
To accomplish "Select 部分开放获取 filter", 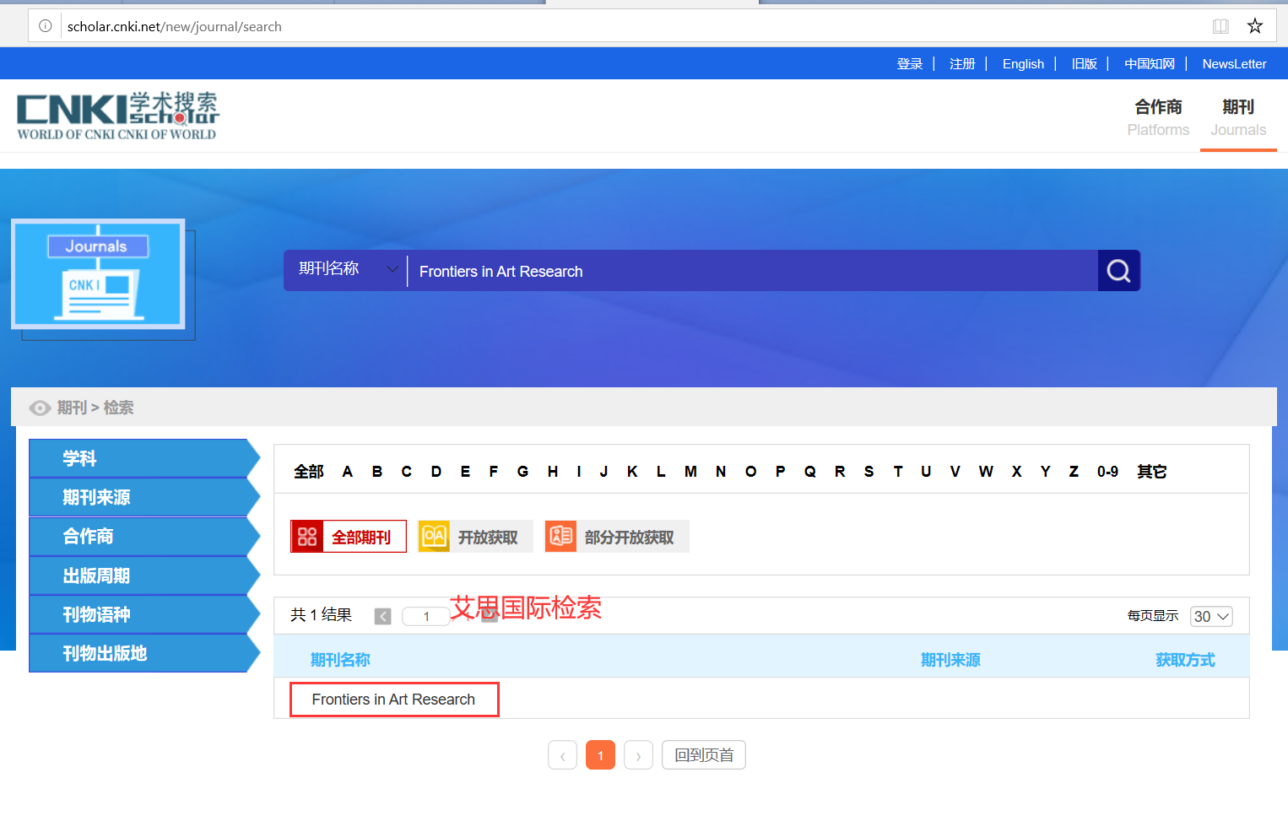I will pyautogui.click(x=617, y=537).
